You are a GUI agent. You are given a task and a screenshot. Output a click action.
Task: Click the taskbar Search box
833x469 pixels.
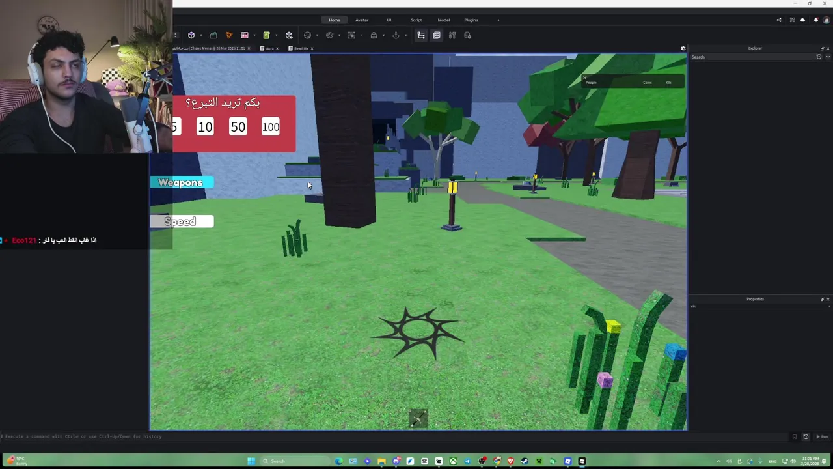(295, 461)
